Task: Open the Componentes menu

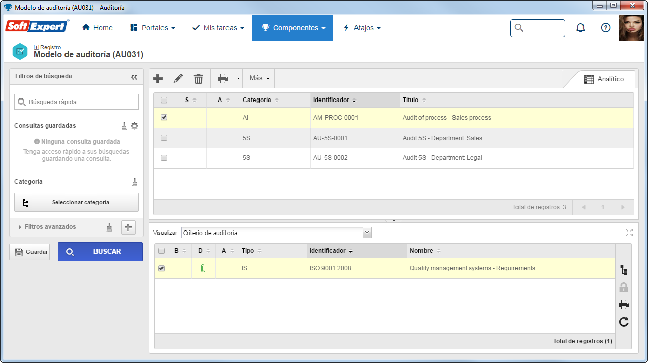Action: (x=293, y=28)
